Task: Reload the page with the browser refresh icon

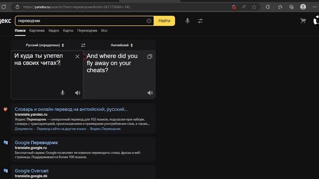Action: tap(3, 7)
